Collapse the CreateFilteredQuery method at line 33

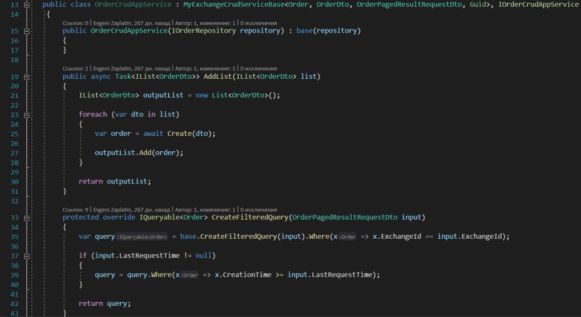(x=26, y=217)
